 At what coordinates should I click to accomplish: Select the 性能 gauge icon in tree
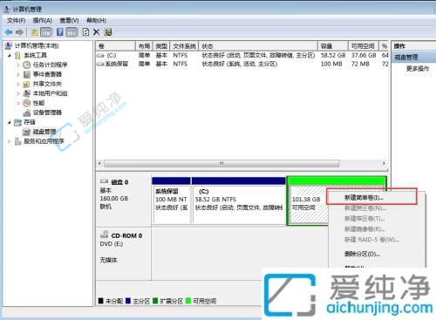coord(27,103)
